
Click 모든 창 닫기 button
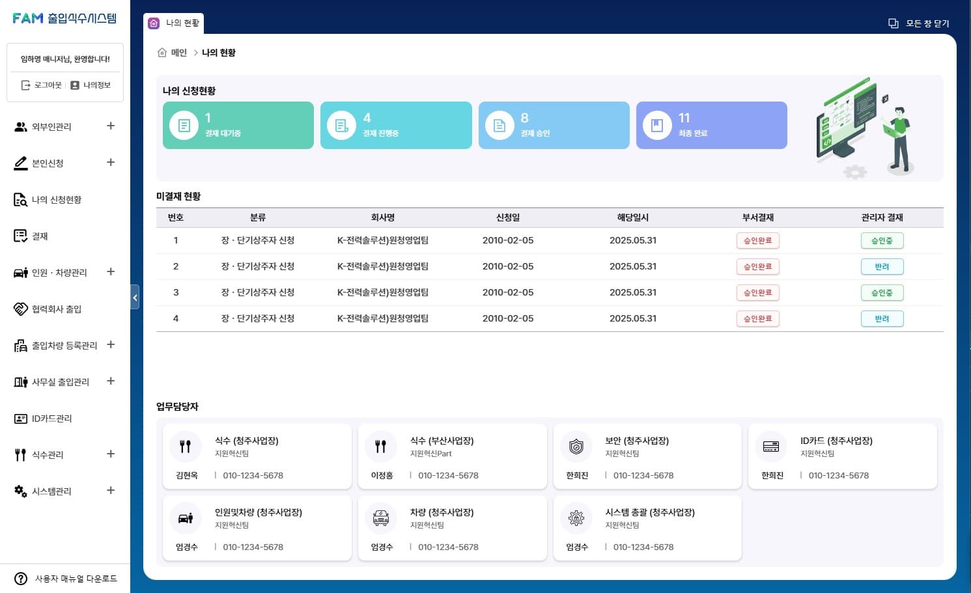point(919,23)
